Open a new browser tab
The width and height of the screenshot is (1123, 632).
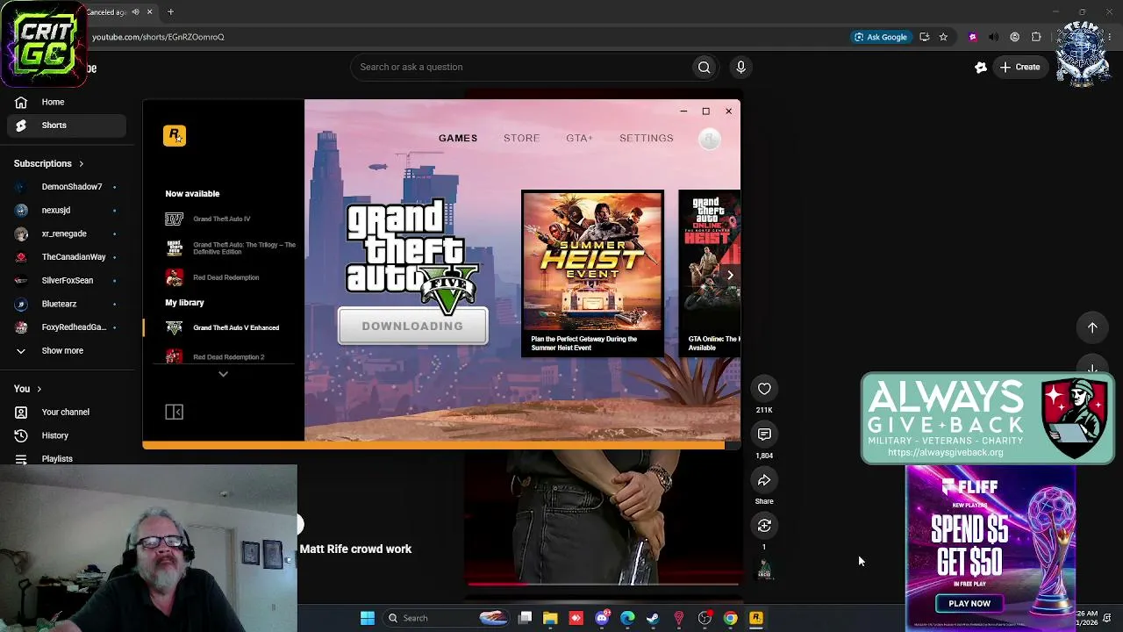pyautogui.click(x=170, y=12)
